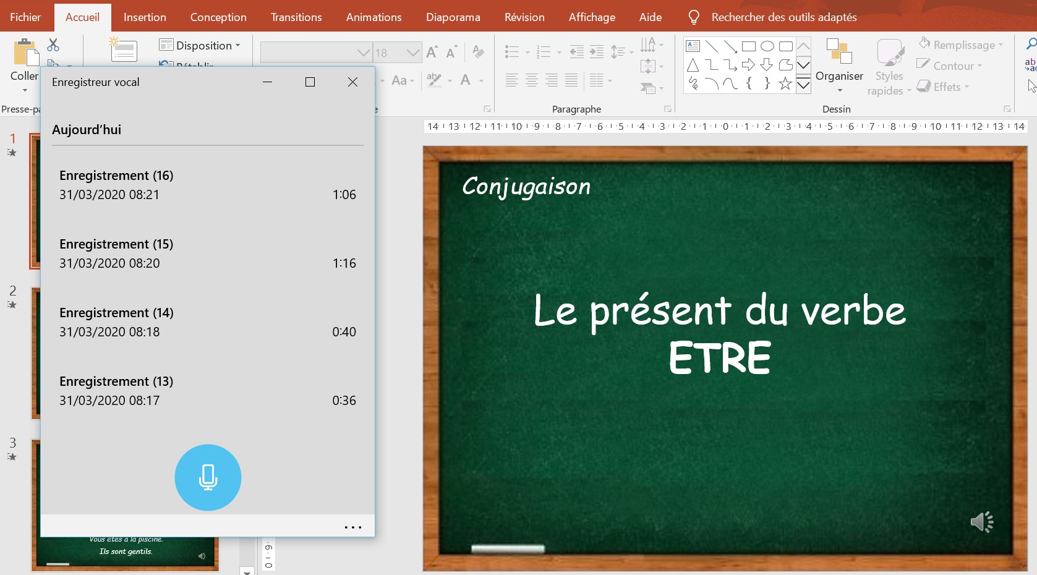The height and width of the screenshot is (575, 1037).
Task: Click the new slide icon
Action: coord(123,50)
